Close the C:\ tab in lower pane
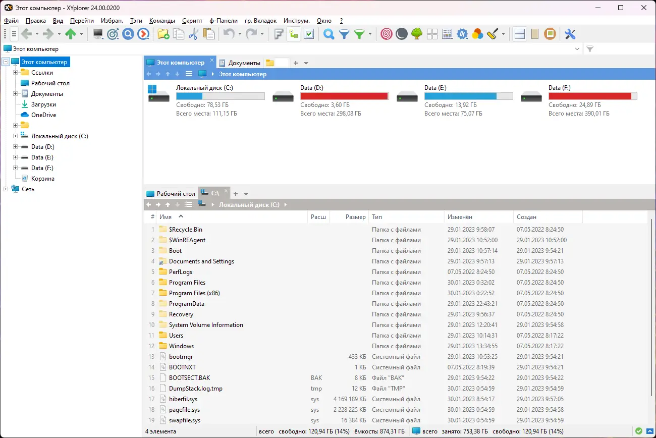 click(226, 191)
